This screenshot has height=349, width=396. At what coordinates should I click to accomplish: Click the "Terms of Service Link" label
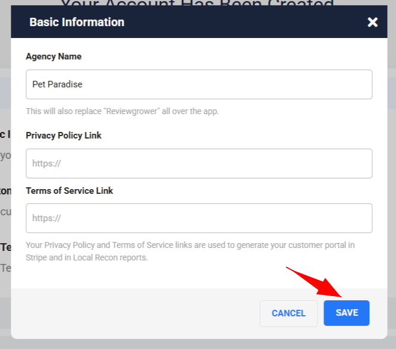(70, 191)
